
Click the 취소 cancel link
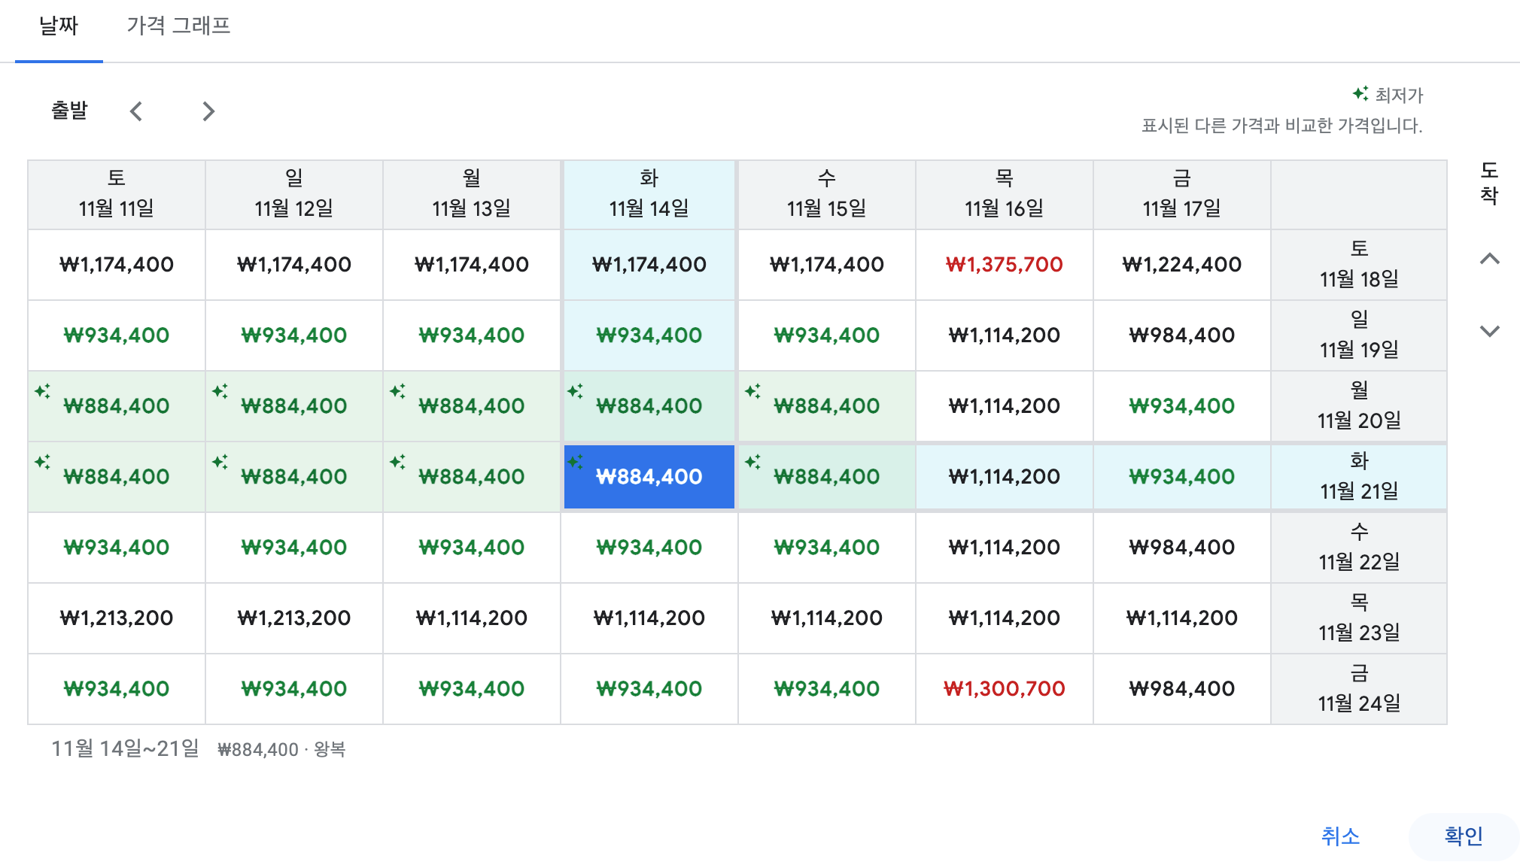pyautogui.click(x=1339, y=834)
